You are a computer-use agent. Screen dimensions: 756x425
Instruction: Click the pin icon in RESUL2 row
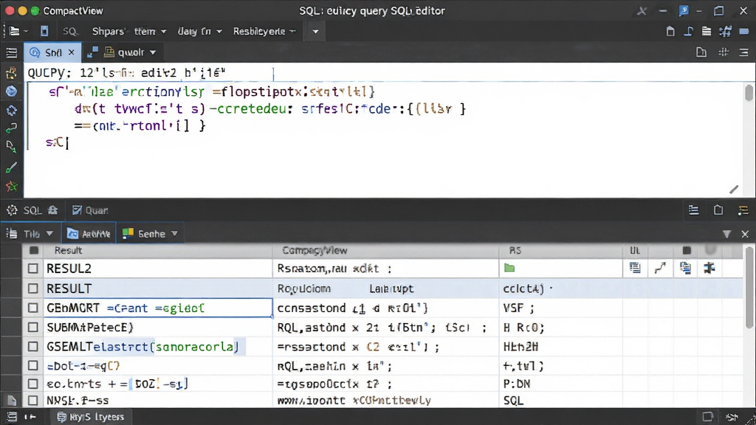coord(709,268)
